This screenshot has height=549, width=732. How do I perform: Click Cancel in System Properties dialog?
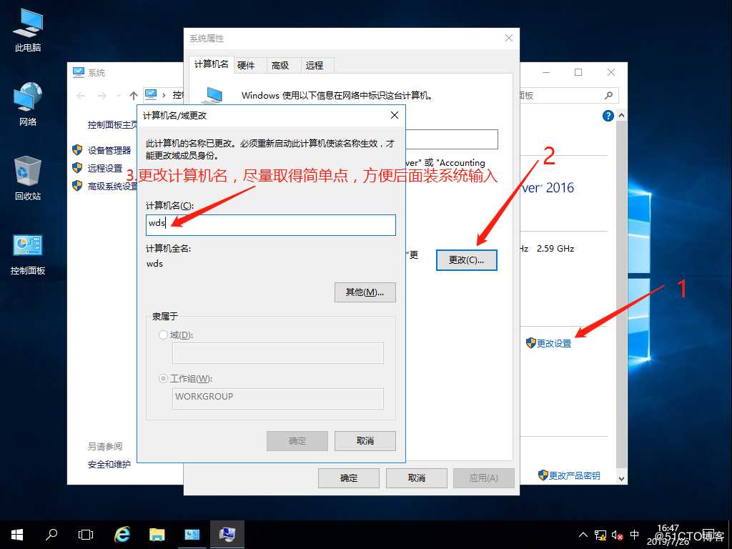click(x=417, y=478)
